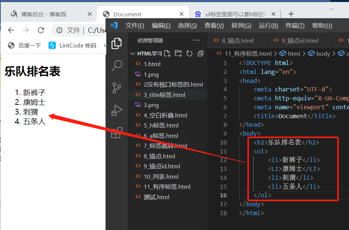Switch to 博客后台 - 博客园 browser tab
349x230 pixels.
coord(49,14)
